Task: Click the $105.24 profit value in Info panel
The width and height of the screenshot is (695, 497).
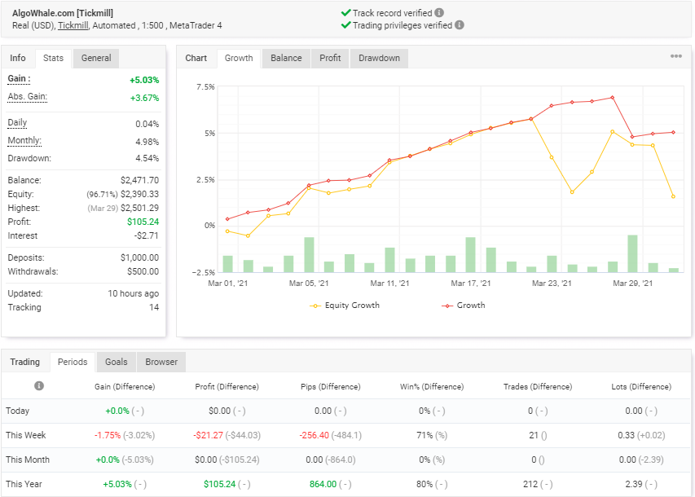Action: tap(143, 222)
